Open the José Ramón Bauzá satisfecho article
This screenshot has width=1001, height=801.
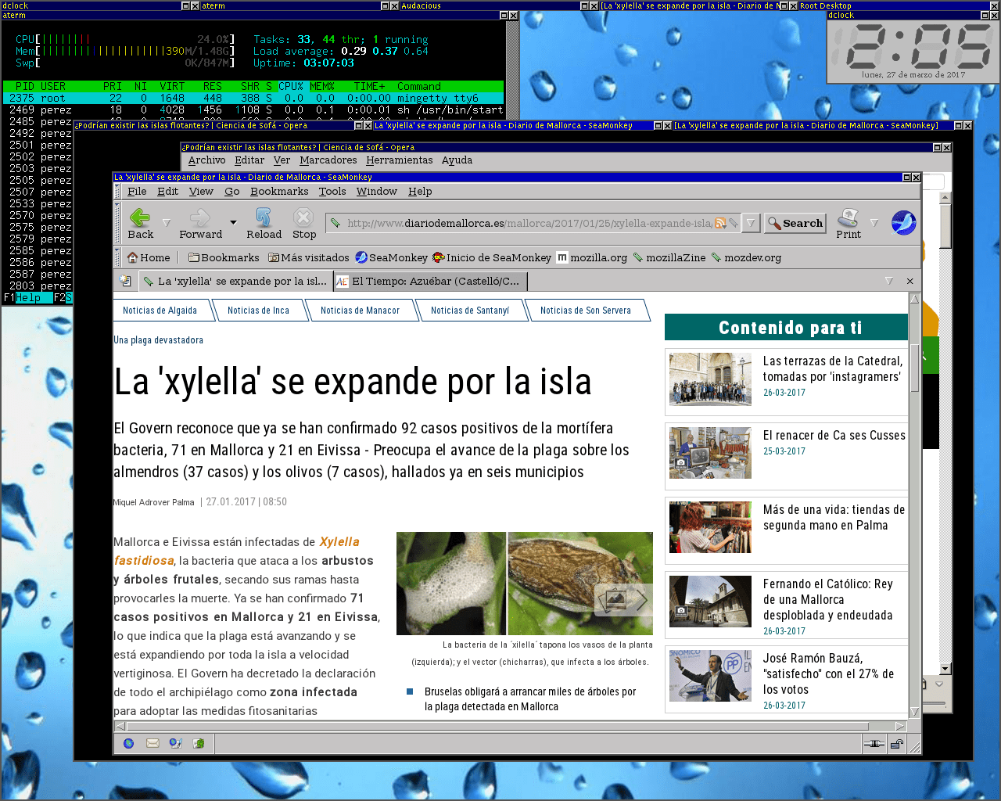tap(828, 673)
